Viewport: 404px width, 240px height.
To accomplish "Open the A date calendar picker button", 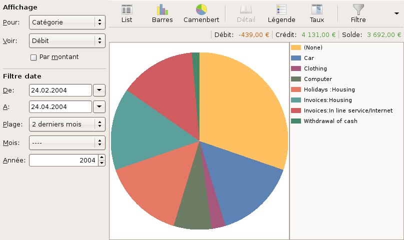I will click(x=99, y=107).
